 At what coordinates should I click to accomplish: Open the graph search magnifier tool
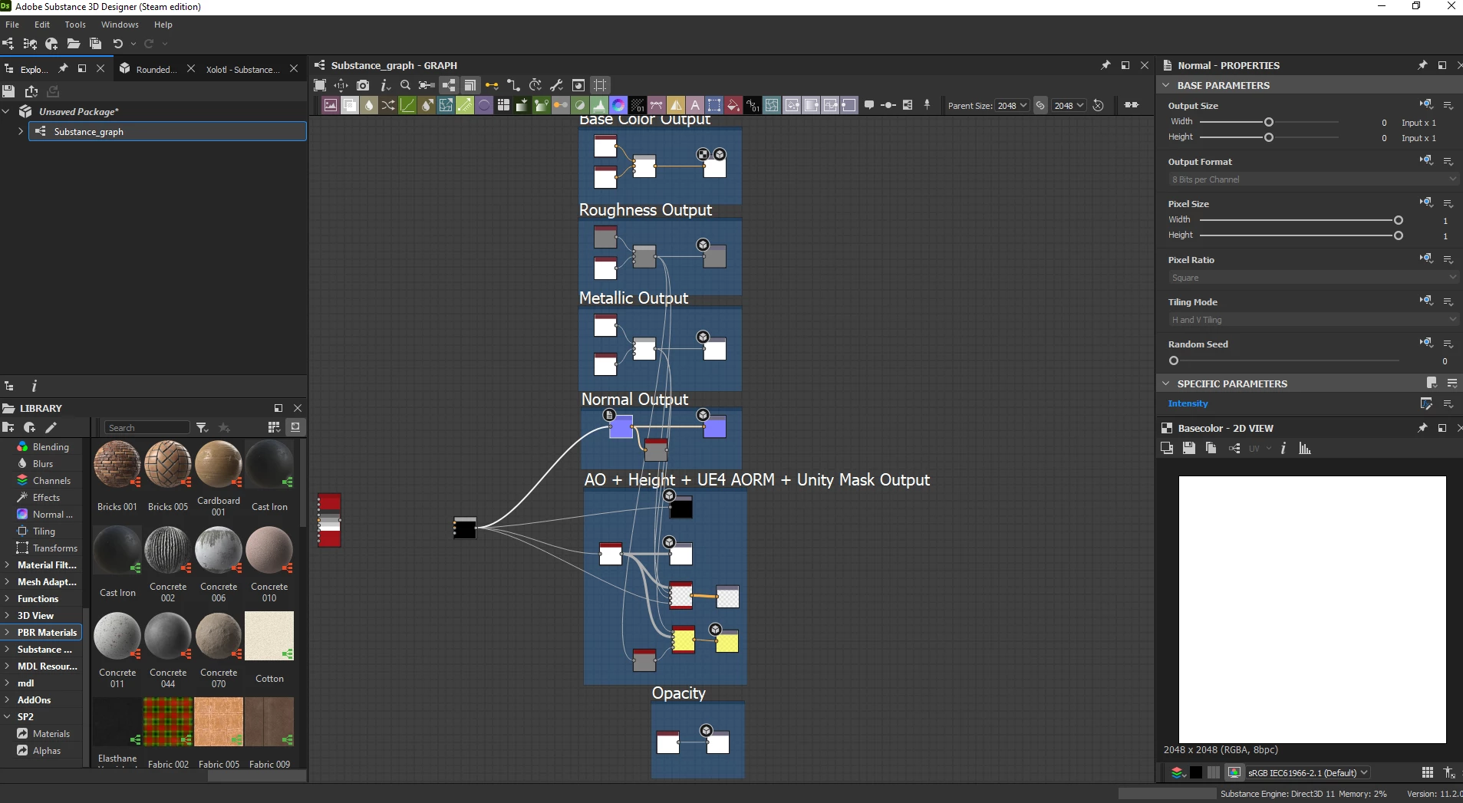point(405,85)
